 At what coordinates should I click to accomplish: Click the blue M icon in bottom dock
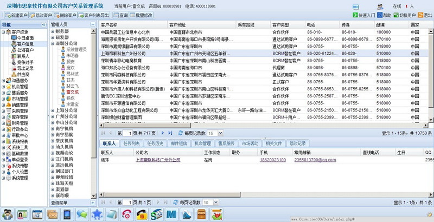171,214
